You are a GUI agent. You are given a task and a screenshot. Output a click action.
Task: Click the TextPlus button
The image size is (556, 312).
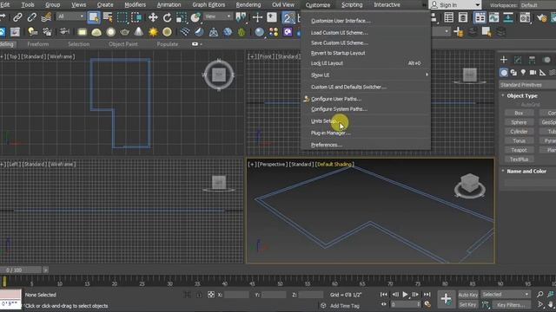tap(519, 159)
